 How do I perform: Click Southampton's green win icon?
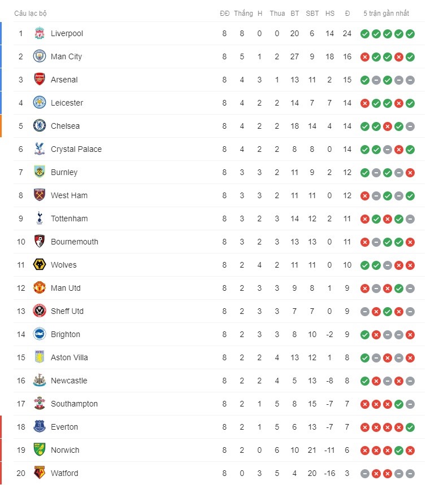399,404
